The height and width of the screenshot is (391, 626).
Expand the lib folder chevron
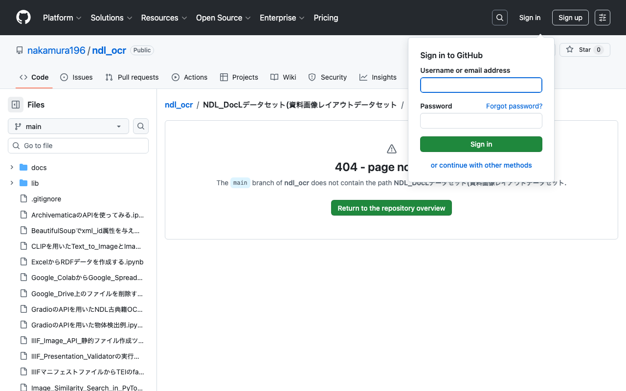[12, 183]
